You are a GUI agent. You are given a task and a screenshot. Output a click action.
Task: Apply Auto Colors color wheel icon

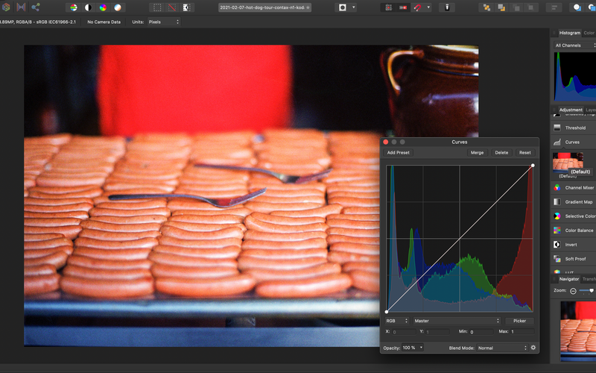click(x=103, y=7)
